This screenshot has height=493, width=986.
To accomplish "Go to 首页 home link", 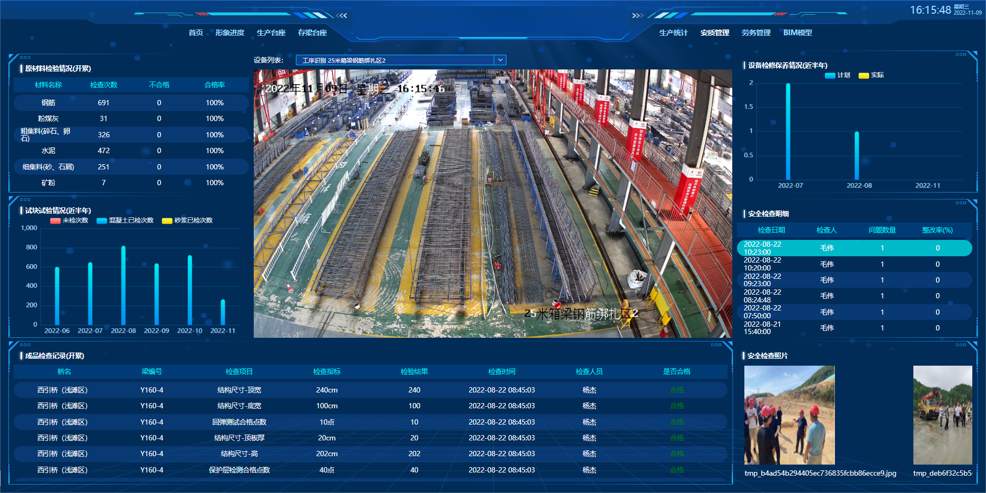I will click(x=196, y=33).
